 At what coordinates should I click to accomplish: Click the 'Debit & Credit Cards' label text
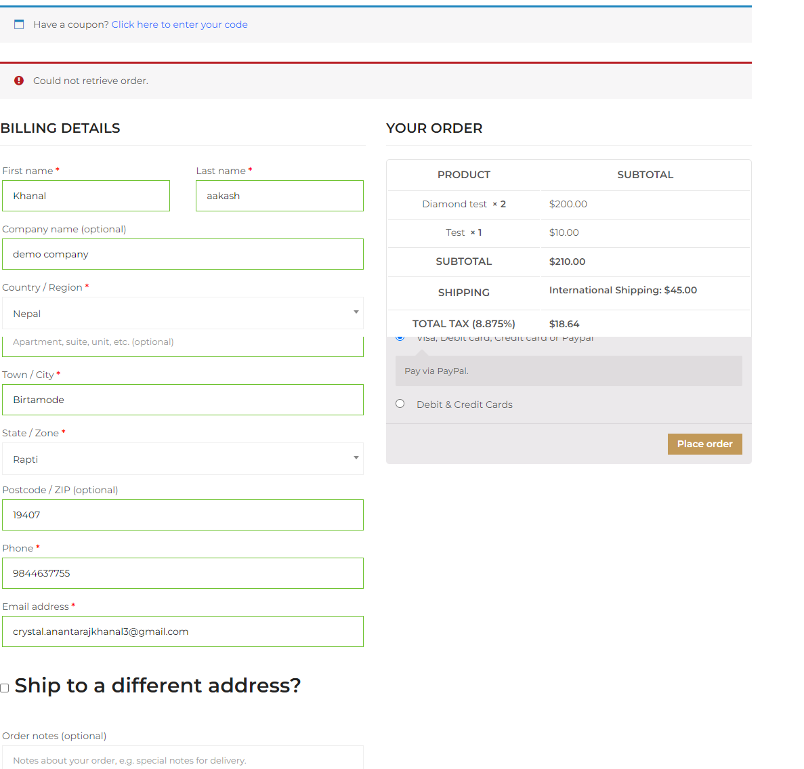(464, 404)
